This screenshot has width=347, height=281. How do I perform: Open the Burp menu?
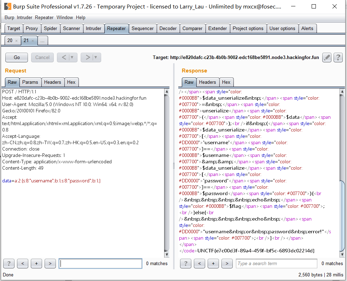tap(9, 17)
